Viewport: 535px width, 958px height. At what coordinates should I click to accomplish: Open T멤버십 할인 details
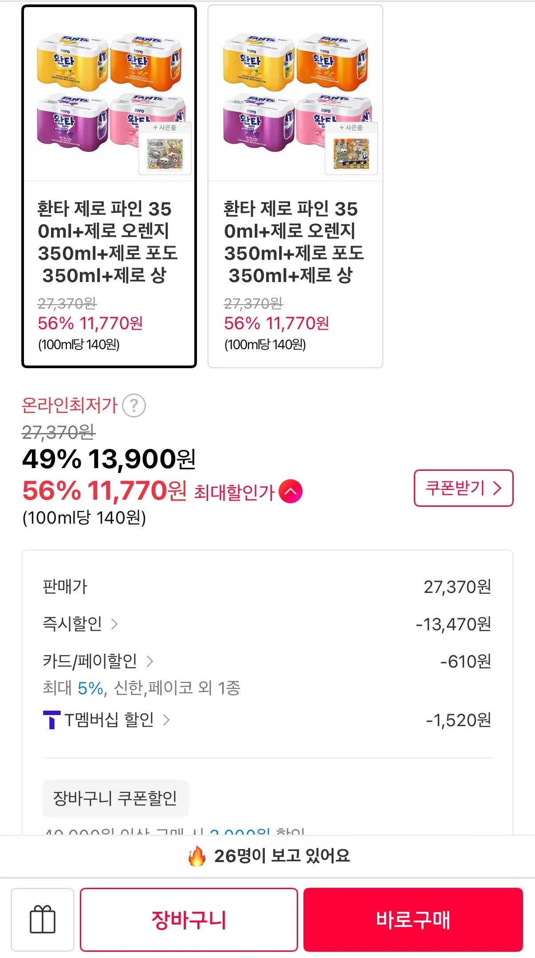106,720
